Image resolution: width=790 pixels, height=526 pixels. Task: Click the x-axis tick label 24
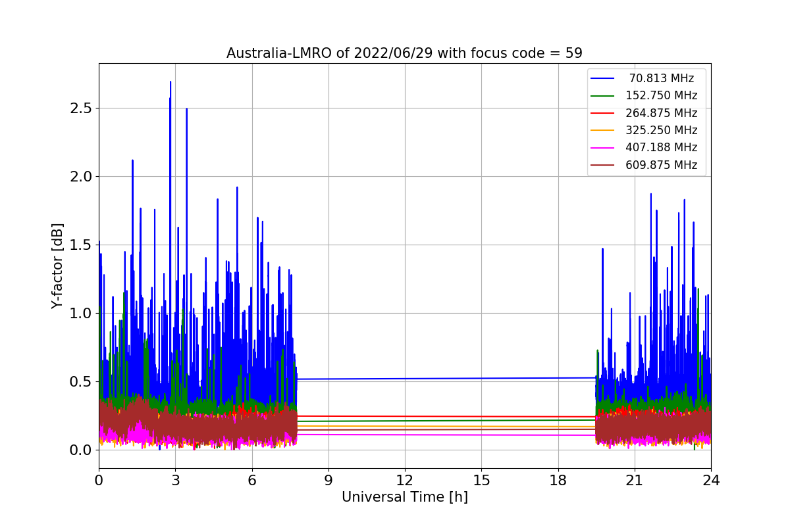click(x=710, y=480)
